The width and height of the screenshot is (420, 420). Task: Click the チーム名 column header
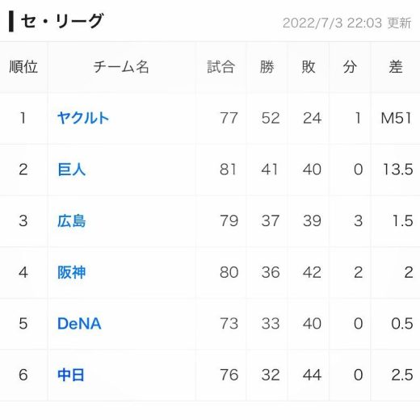tap(121, 67)
